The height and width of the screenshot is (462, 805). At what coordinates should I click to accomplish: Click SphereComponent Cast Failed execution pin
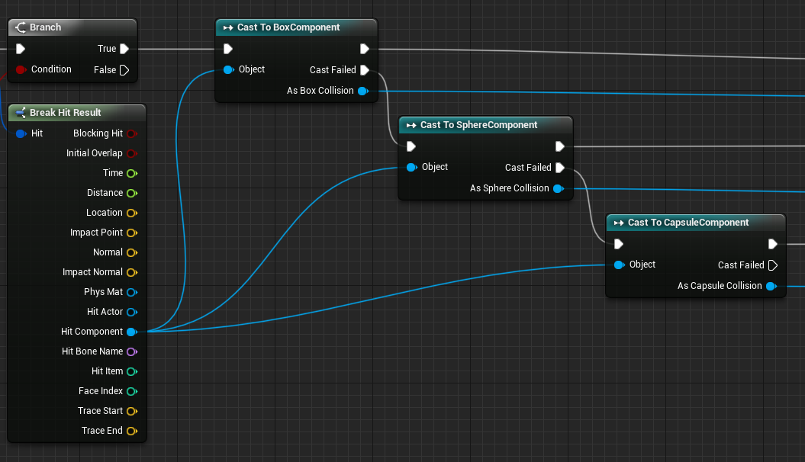point(560,168)
